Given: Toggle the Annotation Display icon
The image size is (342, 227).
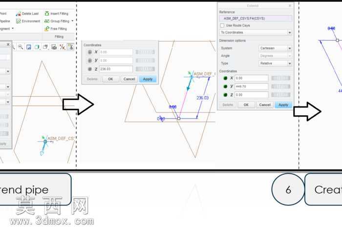Looking at the screenshot, I should pyautogui.click(x=70, y=47).
